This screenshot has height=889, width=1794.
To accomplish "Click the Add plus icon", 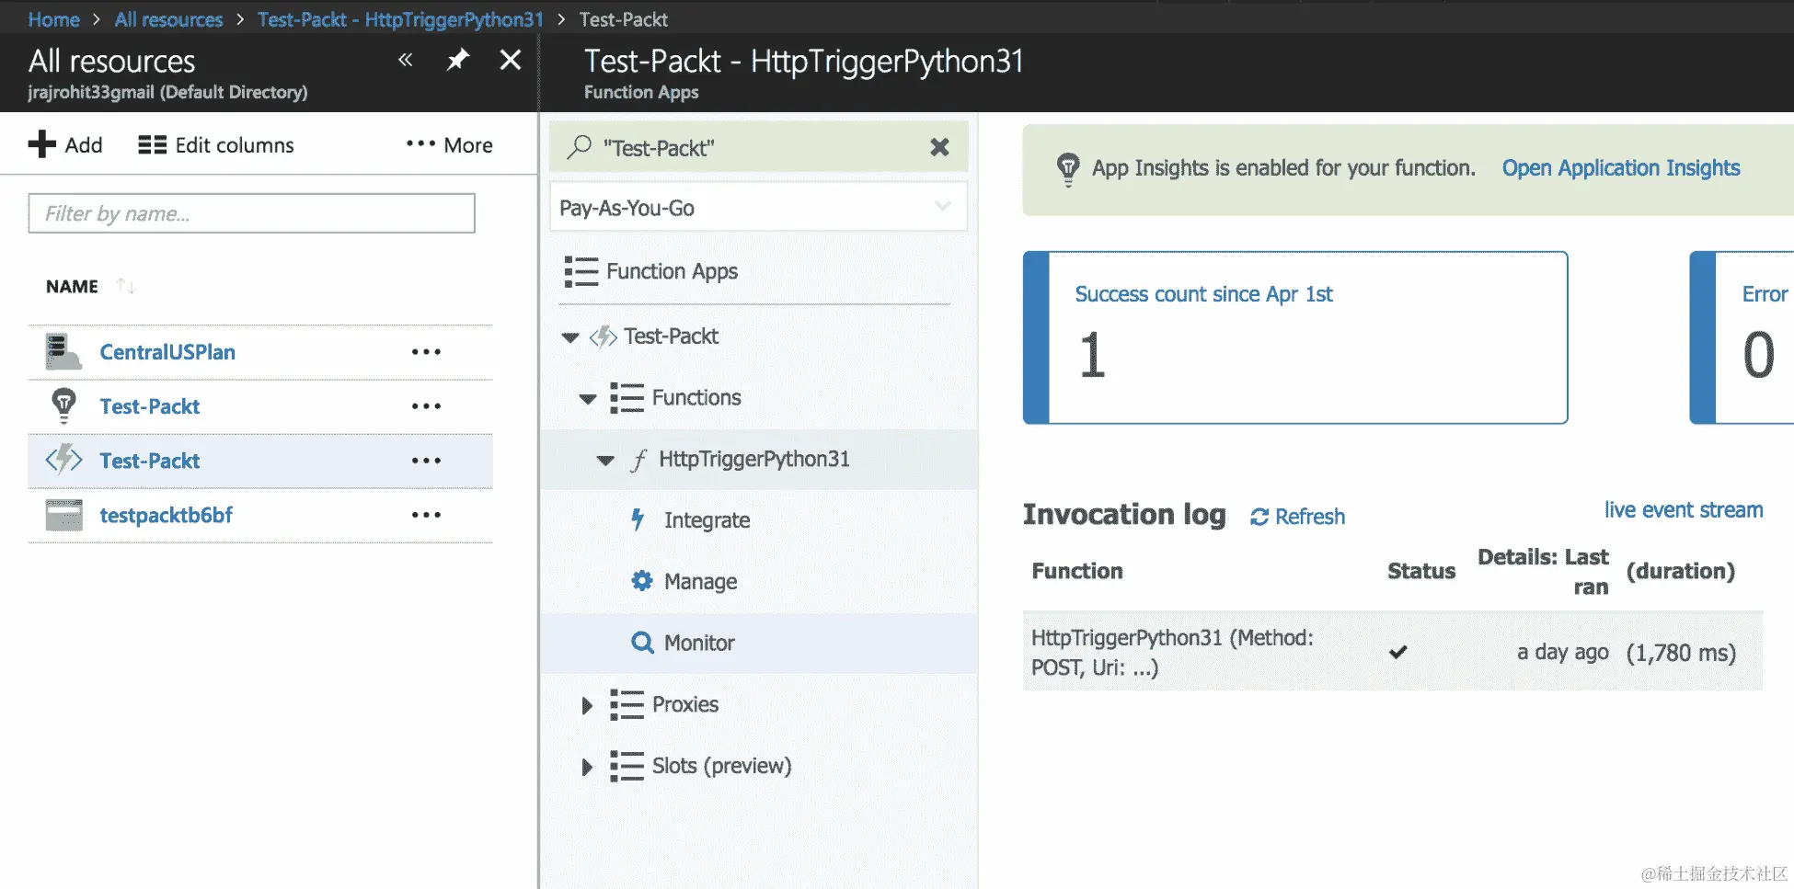I will (42, 144).
